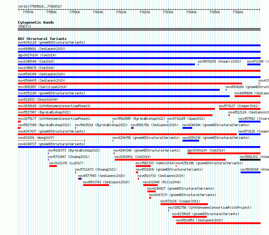
Task: Click the nsv1065048 (Coe2014) label
Action: 36,61
